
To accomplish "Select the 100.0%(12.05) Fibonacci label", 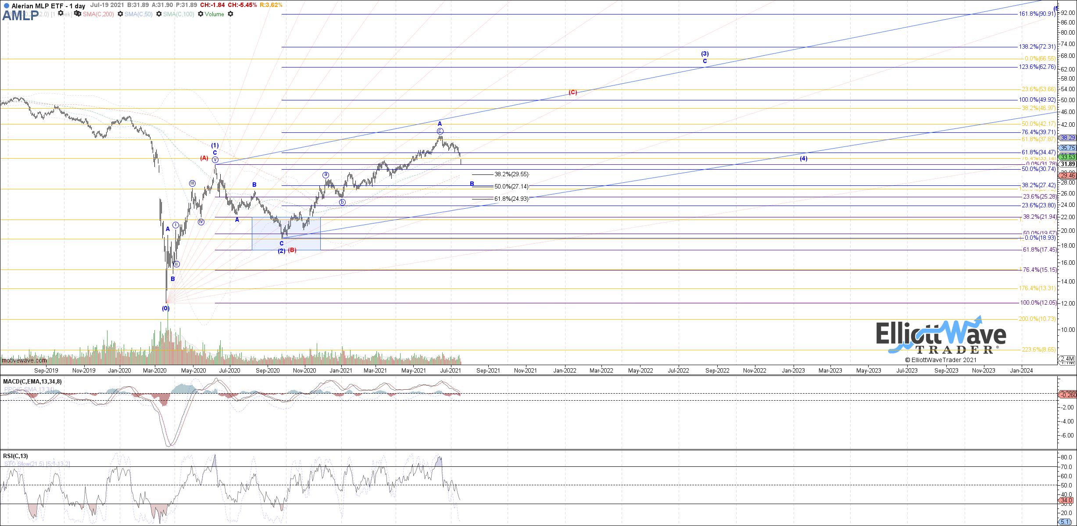I will pyautogui.click(x=1038, y=302).
